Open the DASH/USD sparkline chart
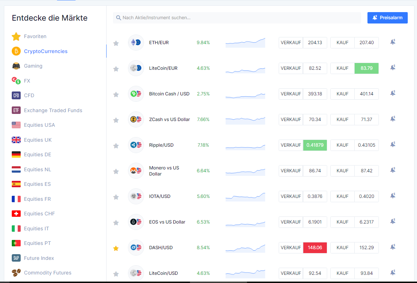 pos(245,248)
